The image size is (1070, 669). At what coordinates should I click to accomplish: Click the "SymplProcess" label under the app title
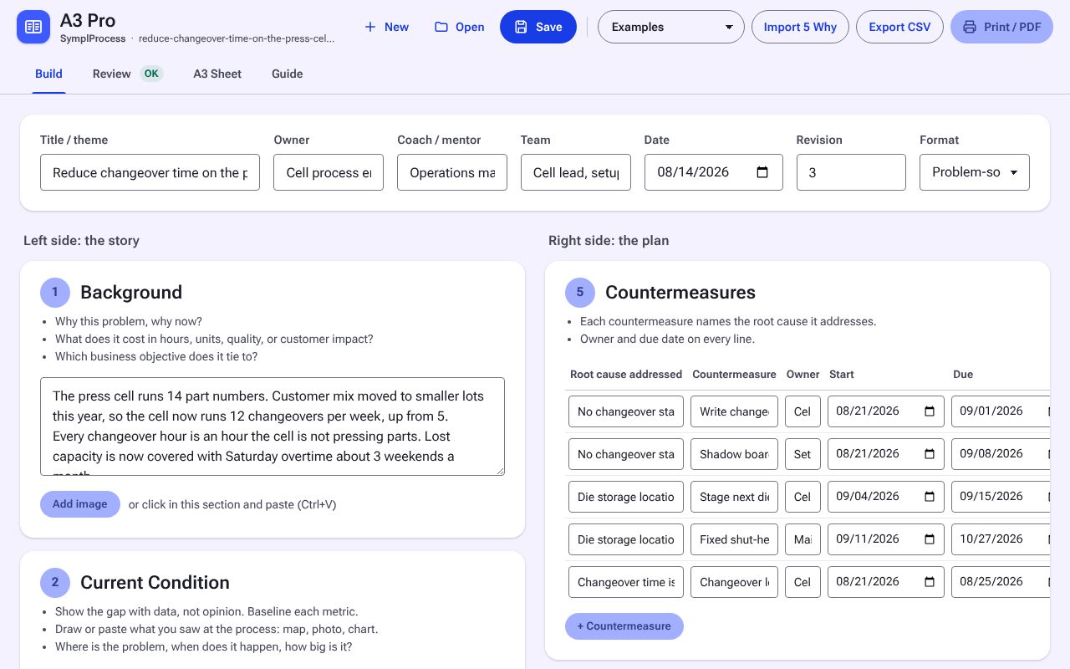click(93, 38)
